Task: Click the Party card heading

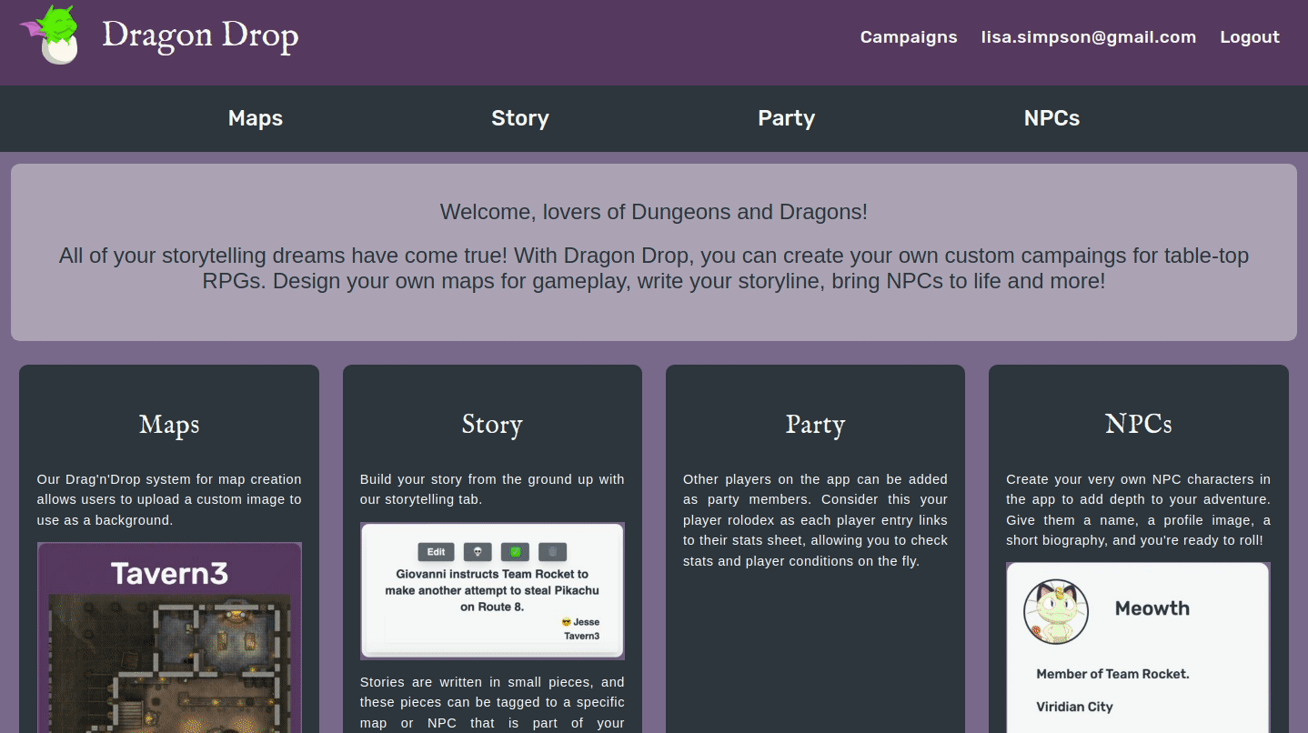Action: [815, 424]
